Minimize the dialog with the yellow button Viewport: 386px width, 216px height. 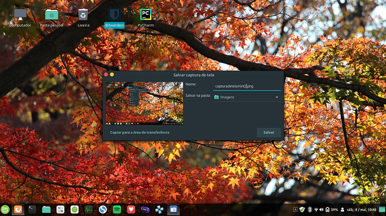tap(112, 74)
